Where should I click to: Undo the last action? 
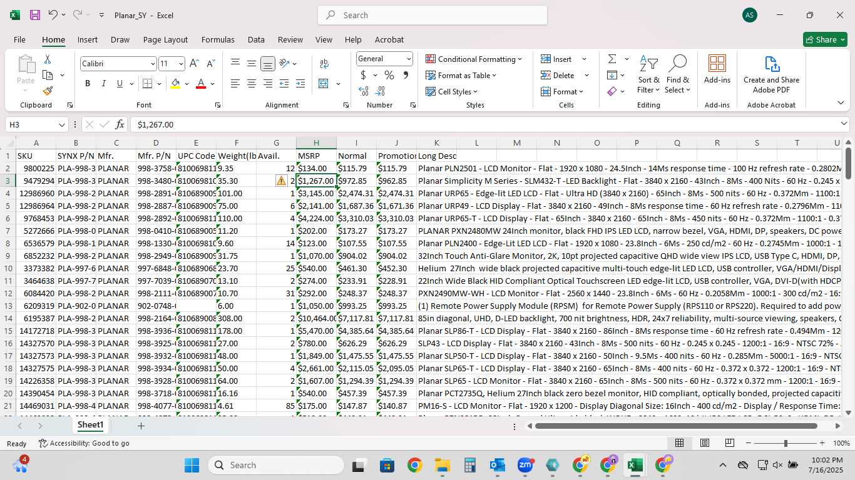tap(53, 15)
